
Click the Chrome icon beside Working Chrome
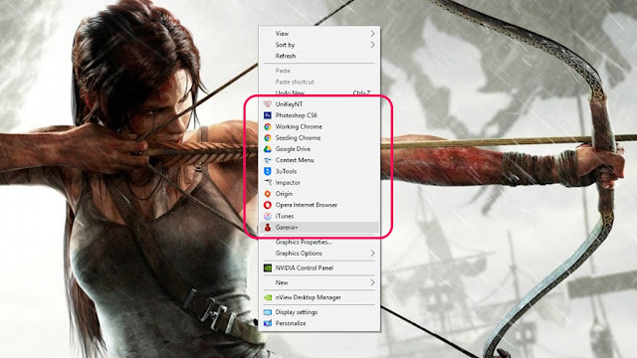268,126
